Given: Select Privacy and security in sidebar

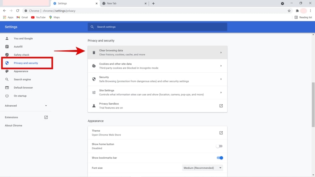Looking at the screenshot, I should click(x=26, y=63).
